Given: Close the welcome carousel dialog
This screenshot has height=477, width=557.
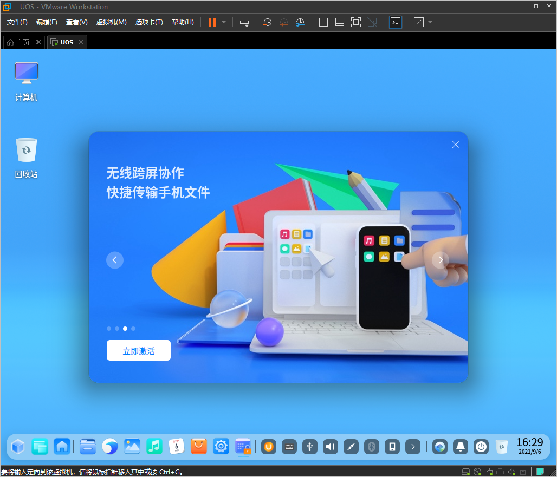Looking at the screenshot, I should click(456, 145).
